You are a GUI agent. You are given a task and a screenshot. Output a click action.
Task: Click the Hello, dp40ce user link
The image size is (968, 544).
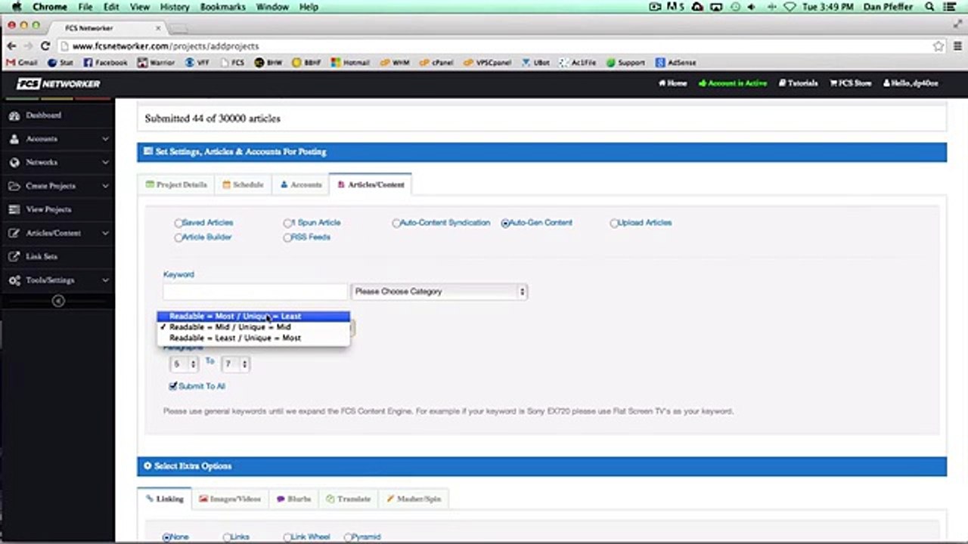[x=910, y=83]
